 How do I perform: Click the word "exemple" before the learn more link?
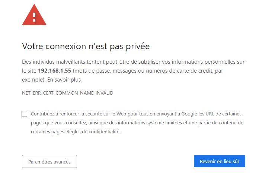[33, 80]
